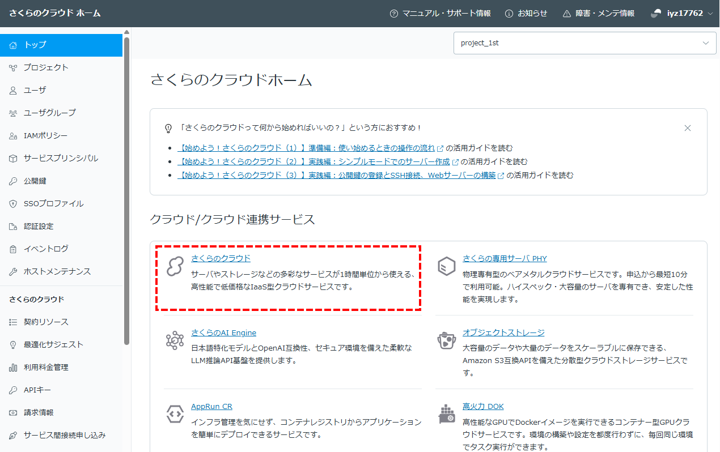Click the Sakura Cloud service icon

click(175, 266)
